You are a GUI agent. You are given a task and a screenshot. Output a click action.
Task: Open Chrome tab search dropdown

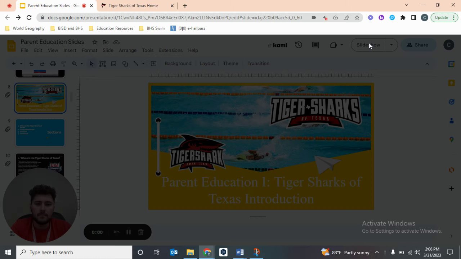click(x=407, y=5)
